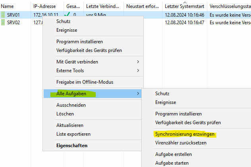Choose "Aufgabe starten" menu entry
Screen dimensions: 251x167
[172, 163]
